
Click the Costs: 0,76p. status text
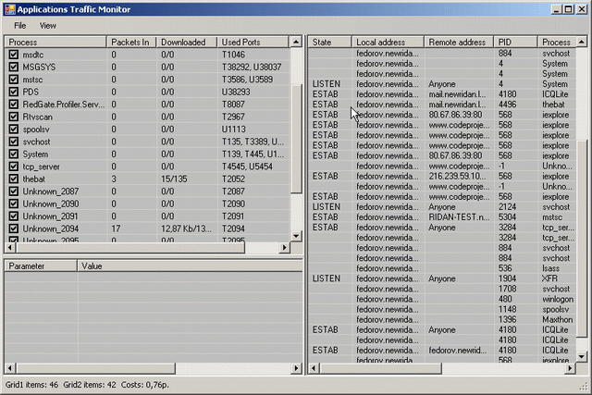pos(145,385)
